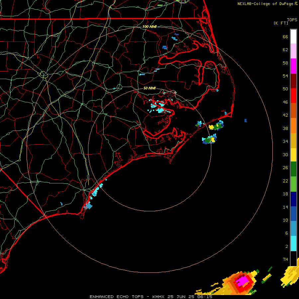Pick the dark orange legend swatch
299x299 pixels.
[293, 111]
